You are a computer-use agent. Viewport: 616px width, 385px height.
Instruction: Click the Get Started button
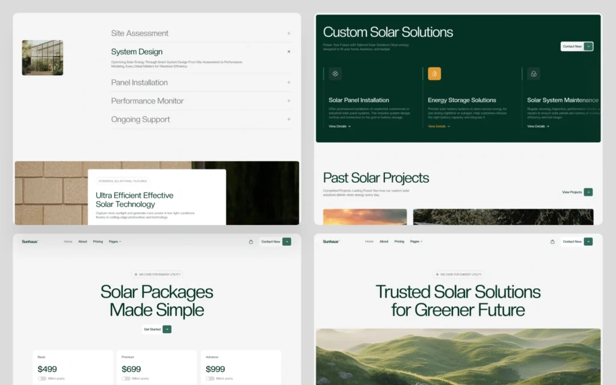click(157, 329)
